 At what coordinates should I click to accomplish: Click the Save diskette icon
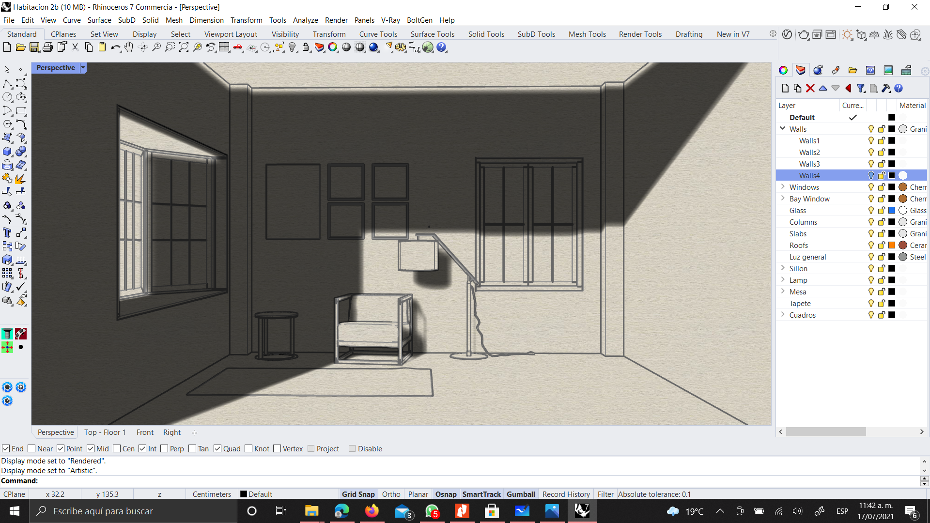tap(34, 47)
